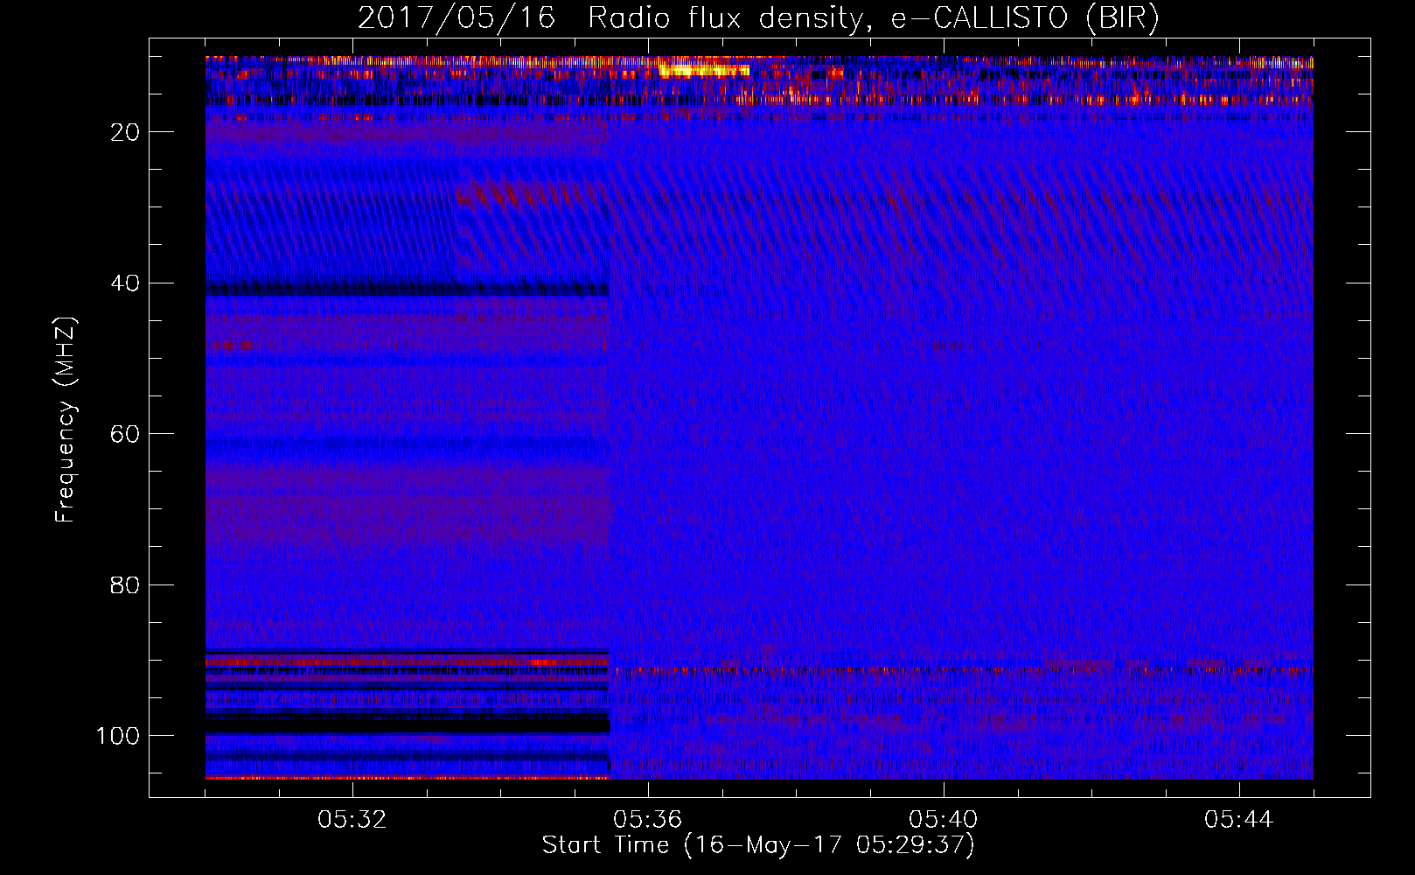The height and width of the screenshot is (875, 1415).
Task: Click the '05:44' time tick label
Action: tap(1239, 820)
